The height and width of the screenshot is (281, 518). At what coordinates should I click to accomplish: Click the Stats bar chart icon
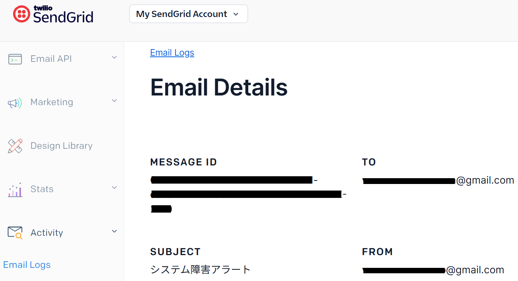(x=15, y=190)
